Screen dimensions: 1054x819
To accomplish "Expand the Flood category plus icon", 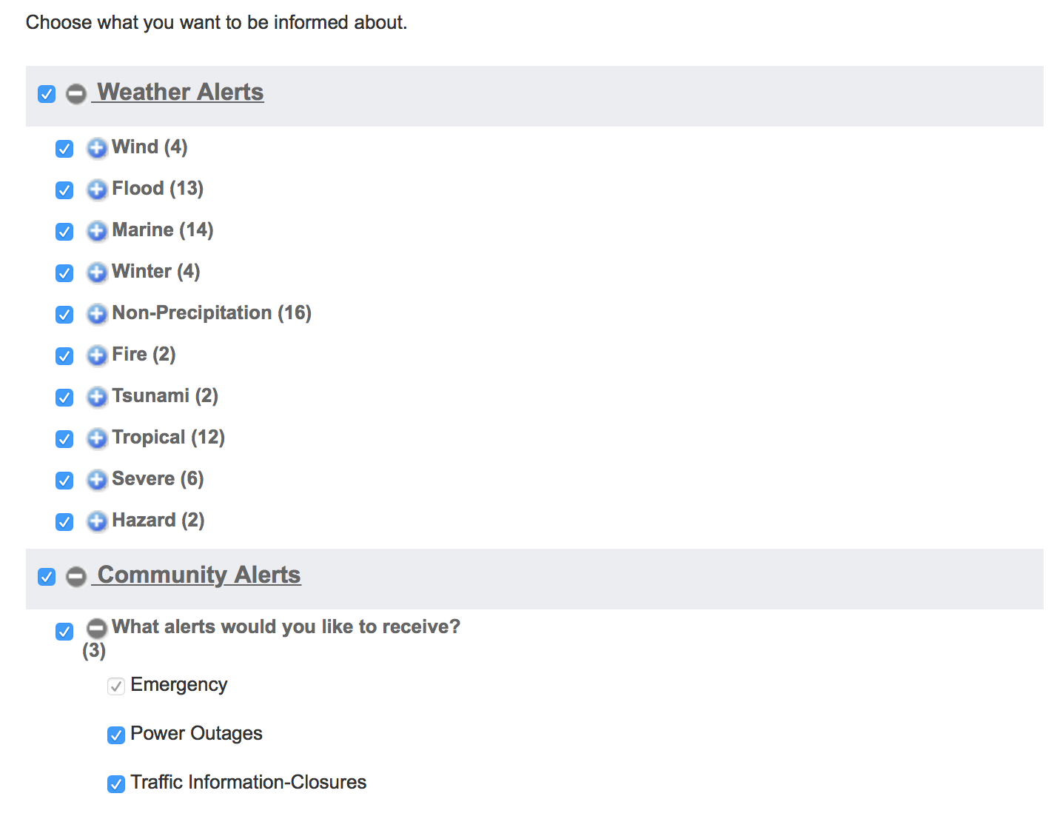I will pyautogui.click(x=97, y=190).
